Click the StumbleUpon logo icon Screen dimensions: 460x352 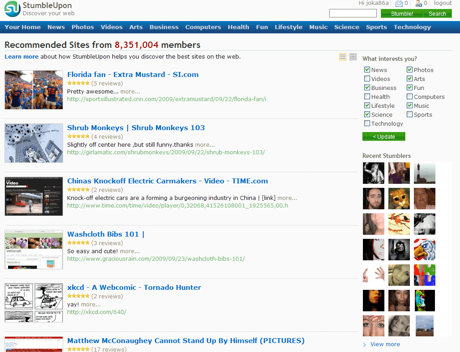click(13, 9)
